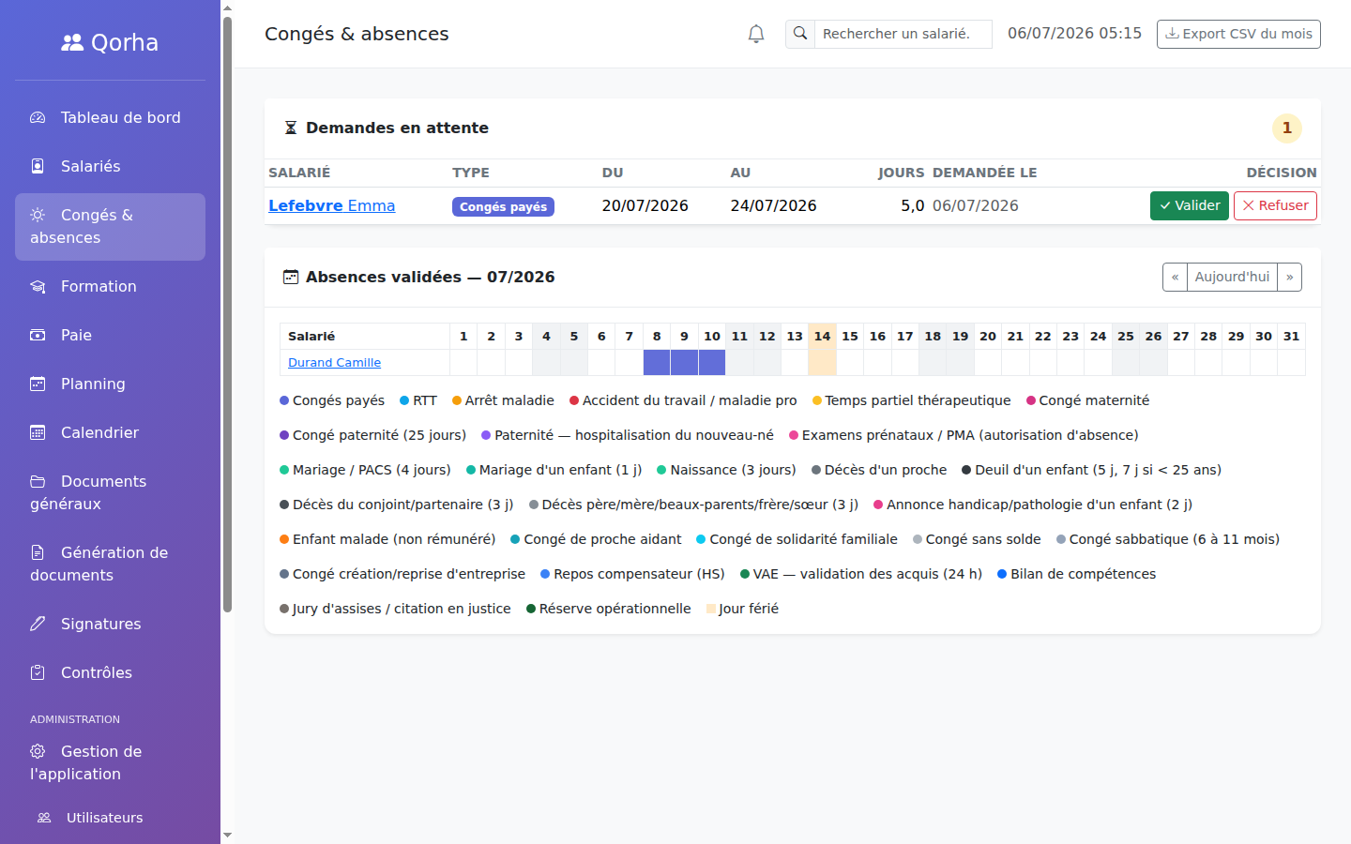Click the Génération de documents file icon
1351x844 pixels.
[x=38, y=552]
